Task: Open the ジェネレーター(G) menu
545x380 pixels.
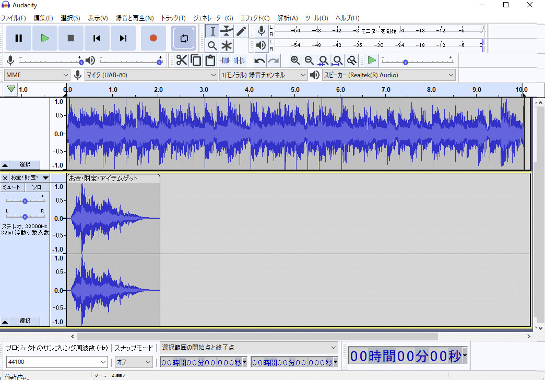Action: coord(213,18)
